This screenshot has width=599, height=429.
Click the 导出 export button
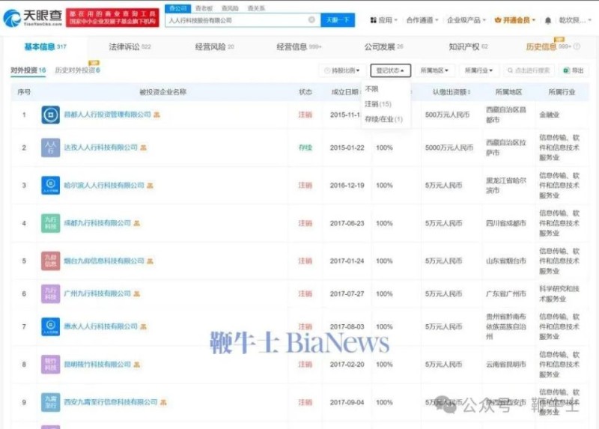click(x=574, y=70)
